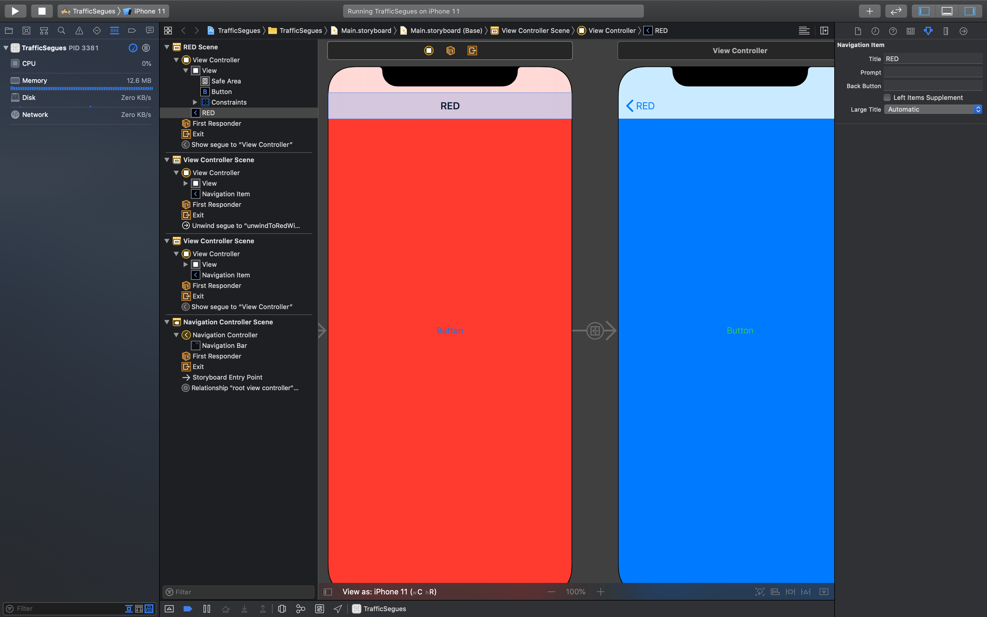Click the blue Button on red view
This screenshot has width=987, height=617.
click(449, 331)
